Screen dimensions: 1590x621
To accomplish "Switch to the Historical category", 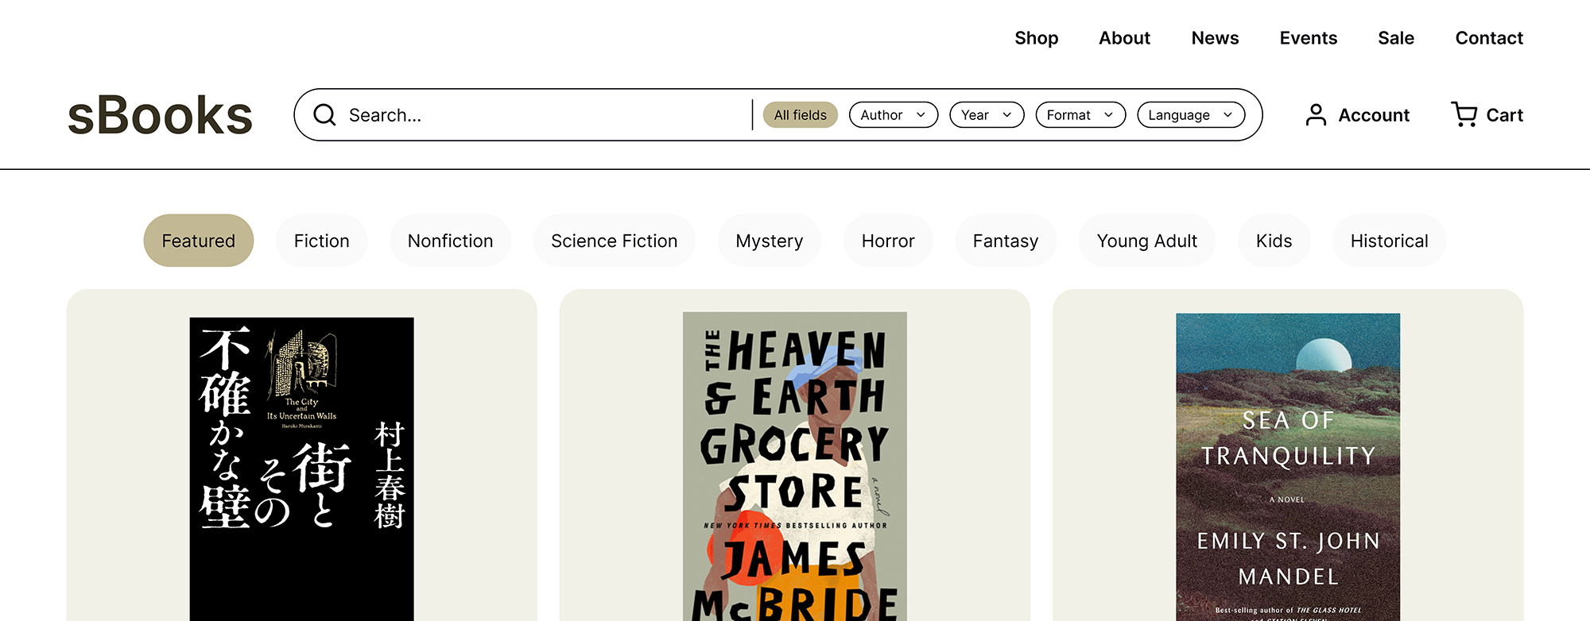I will (x=1389, y=241).
